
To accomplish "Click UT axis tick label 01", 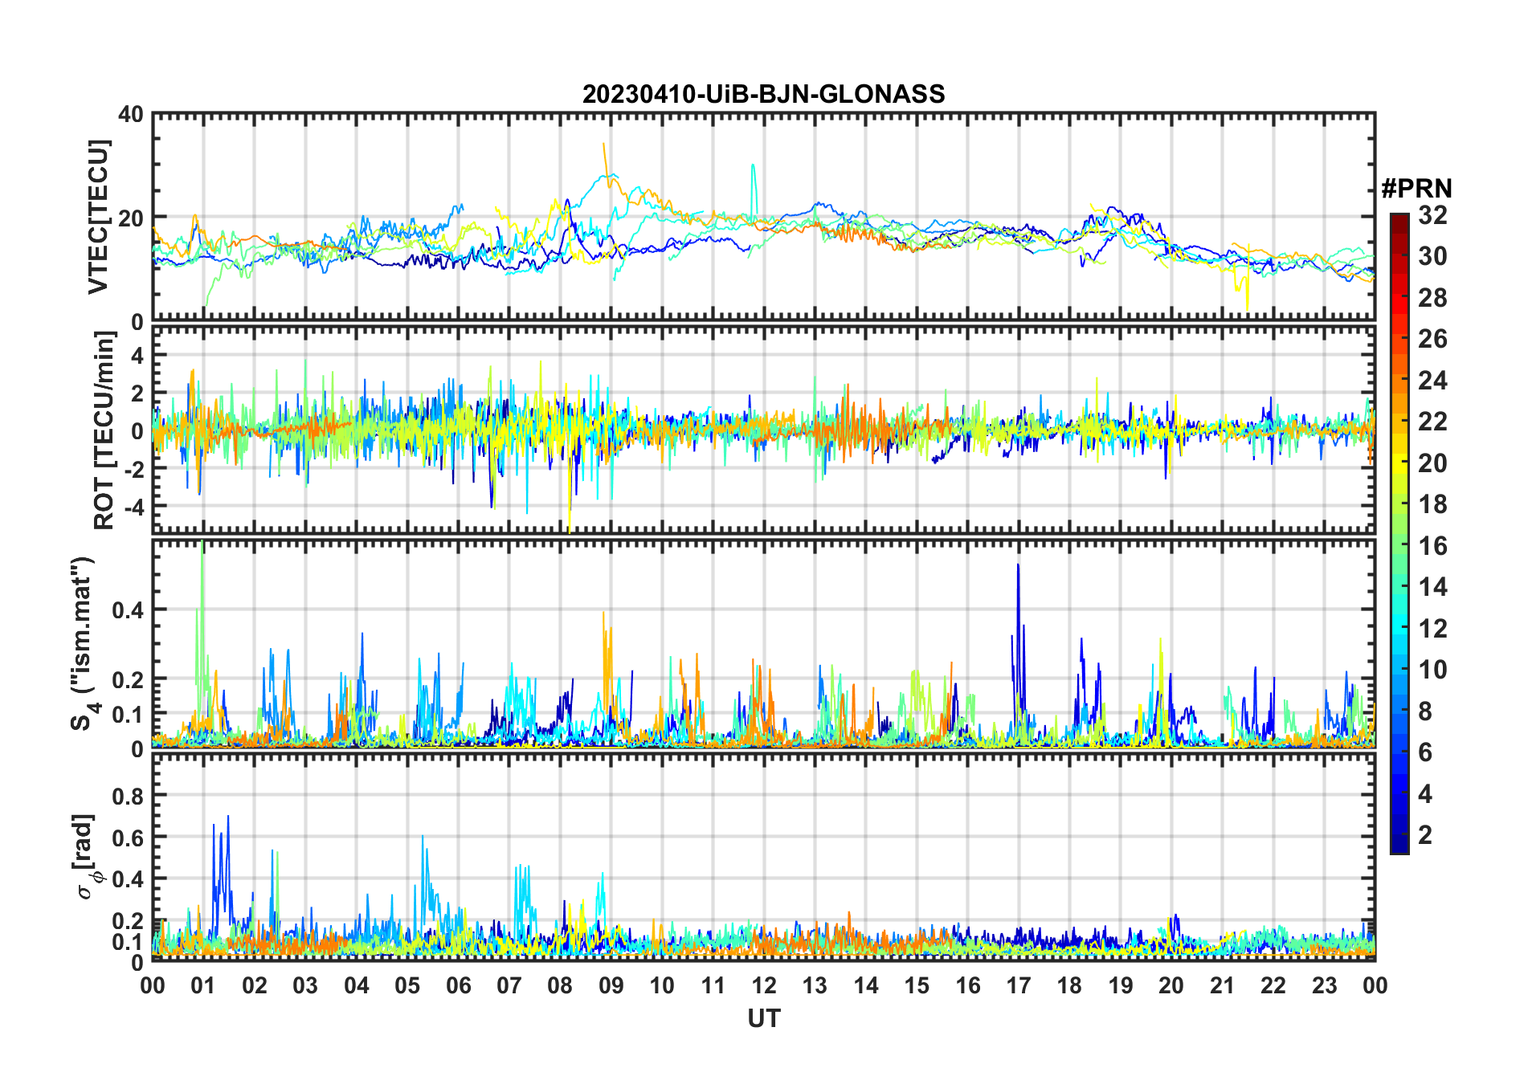I will pos(203,985).
